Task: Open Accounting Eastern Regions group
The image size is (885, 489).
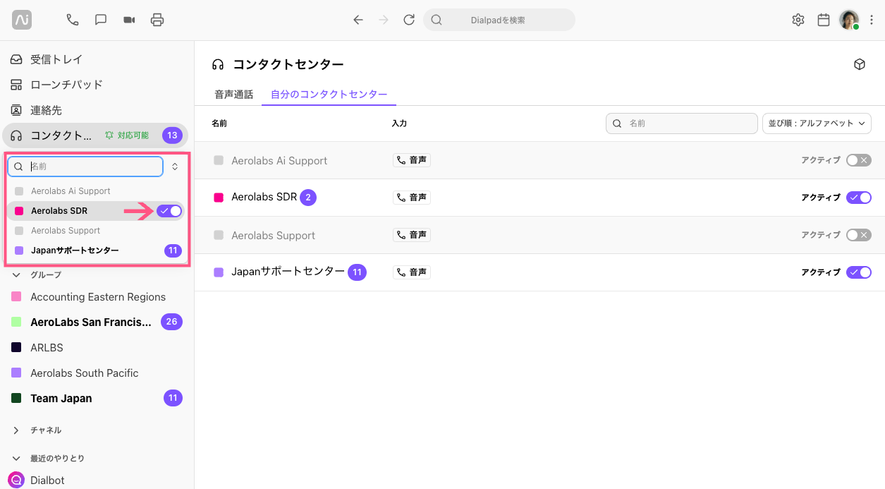Action: tap(97, 297)
